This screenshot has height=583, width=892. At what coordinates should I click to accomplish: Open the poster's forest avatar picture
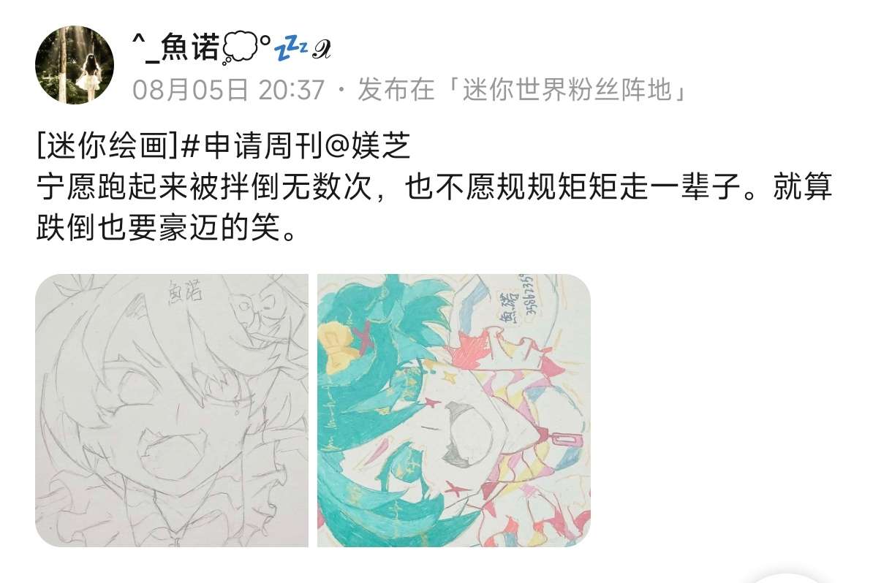click(75, 65)
